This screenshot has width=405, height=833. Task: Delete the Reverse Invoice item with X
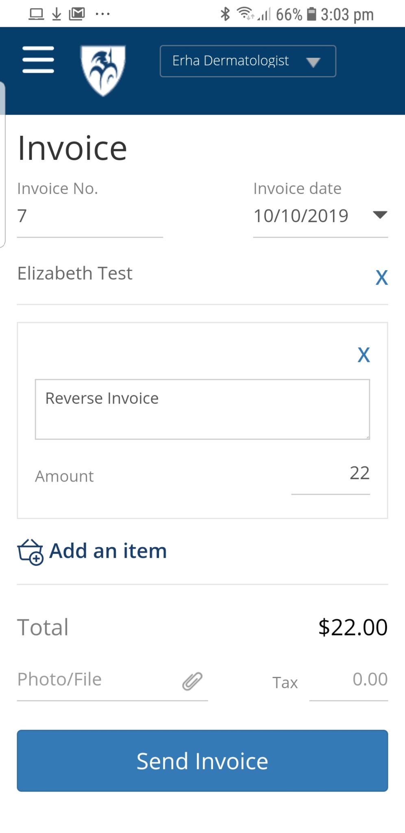click(x=364, y=355)
